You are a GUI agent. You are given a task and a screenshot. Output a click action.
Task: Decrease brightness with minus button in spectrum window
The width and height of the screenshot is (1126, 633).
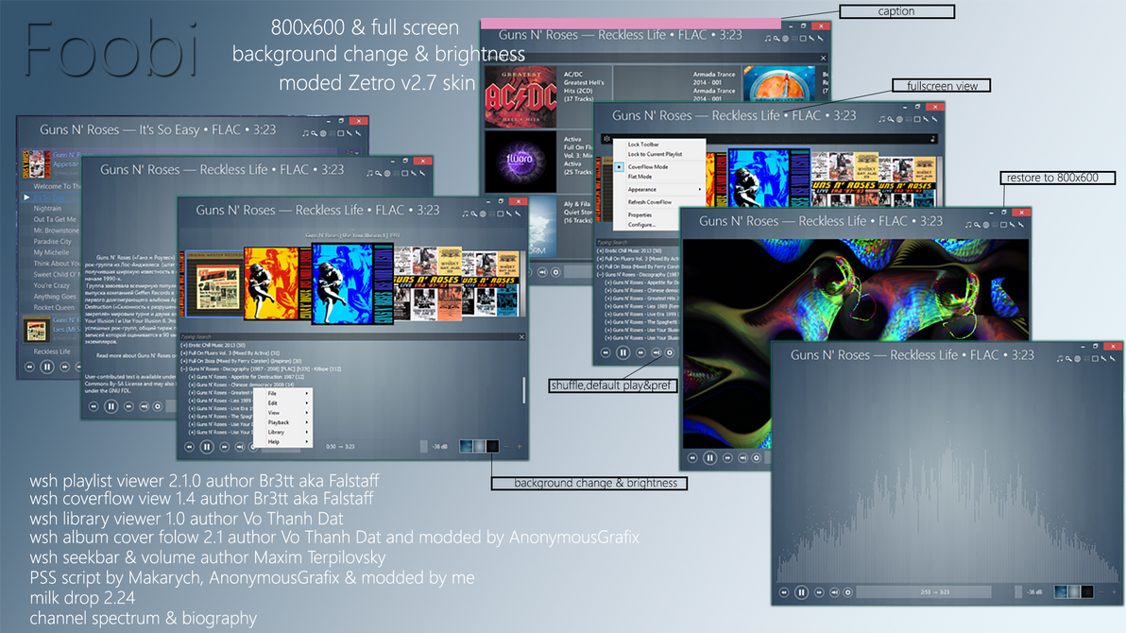click(x=1100, y=592)
